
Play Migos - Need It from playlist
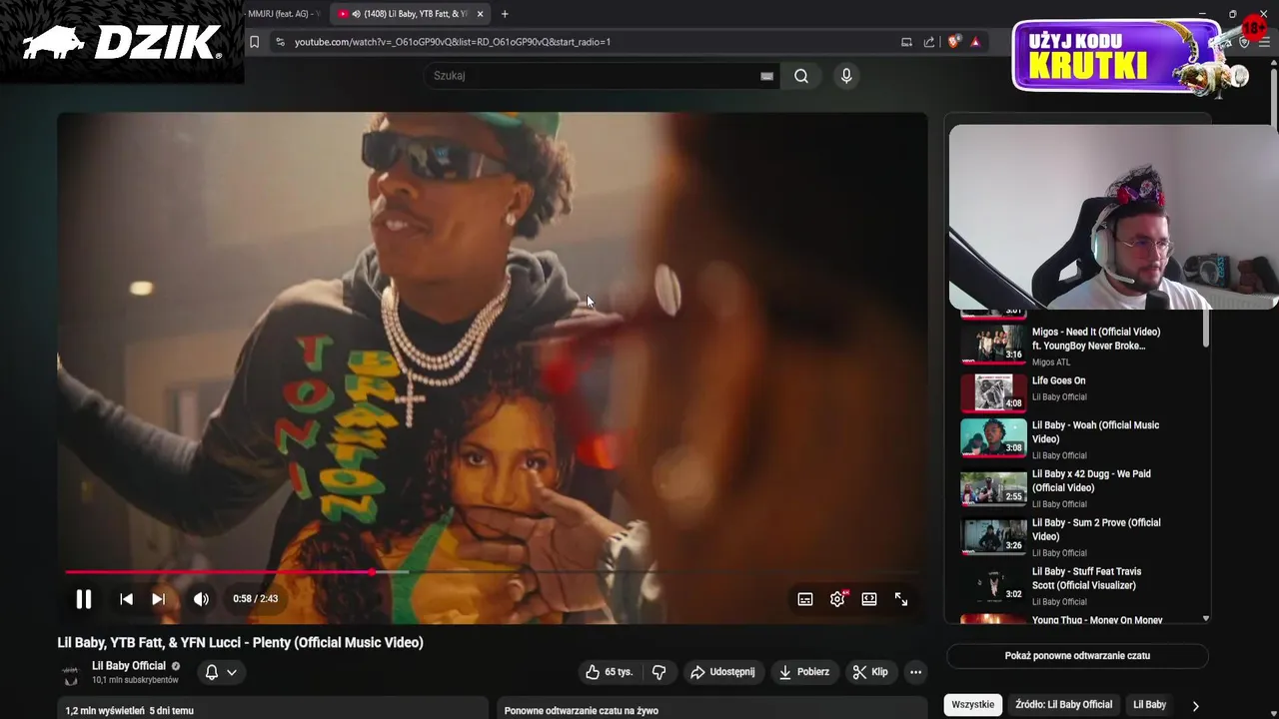pyautogui.click(x=1096, y=339)
